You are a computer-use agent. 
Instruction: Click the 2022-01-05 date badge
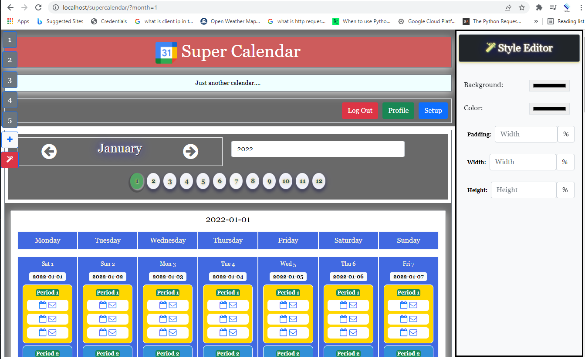tap(288, 277)
